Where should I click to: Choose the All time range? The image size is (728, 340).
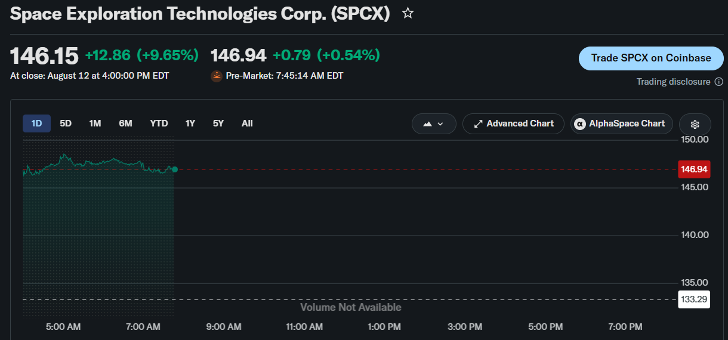(247, 123)
